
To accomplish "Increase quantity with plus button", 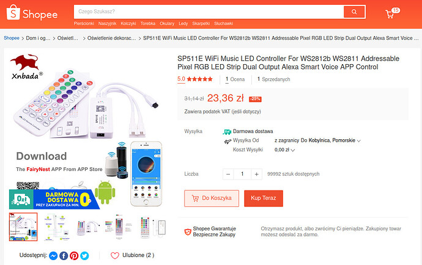I will [x=257, y=174].
